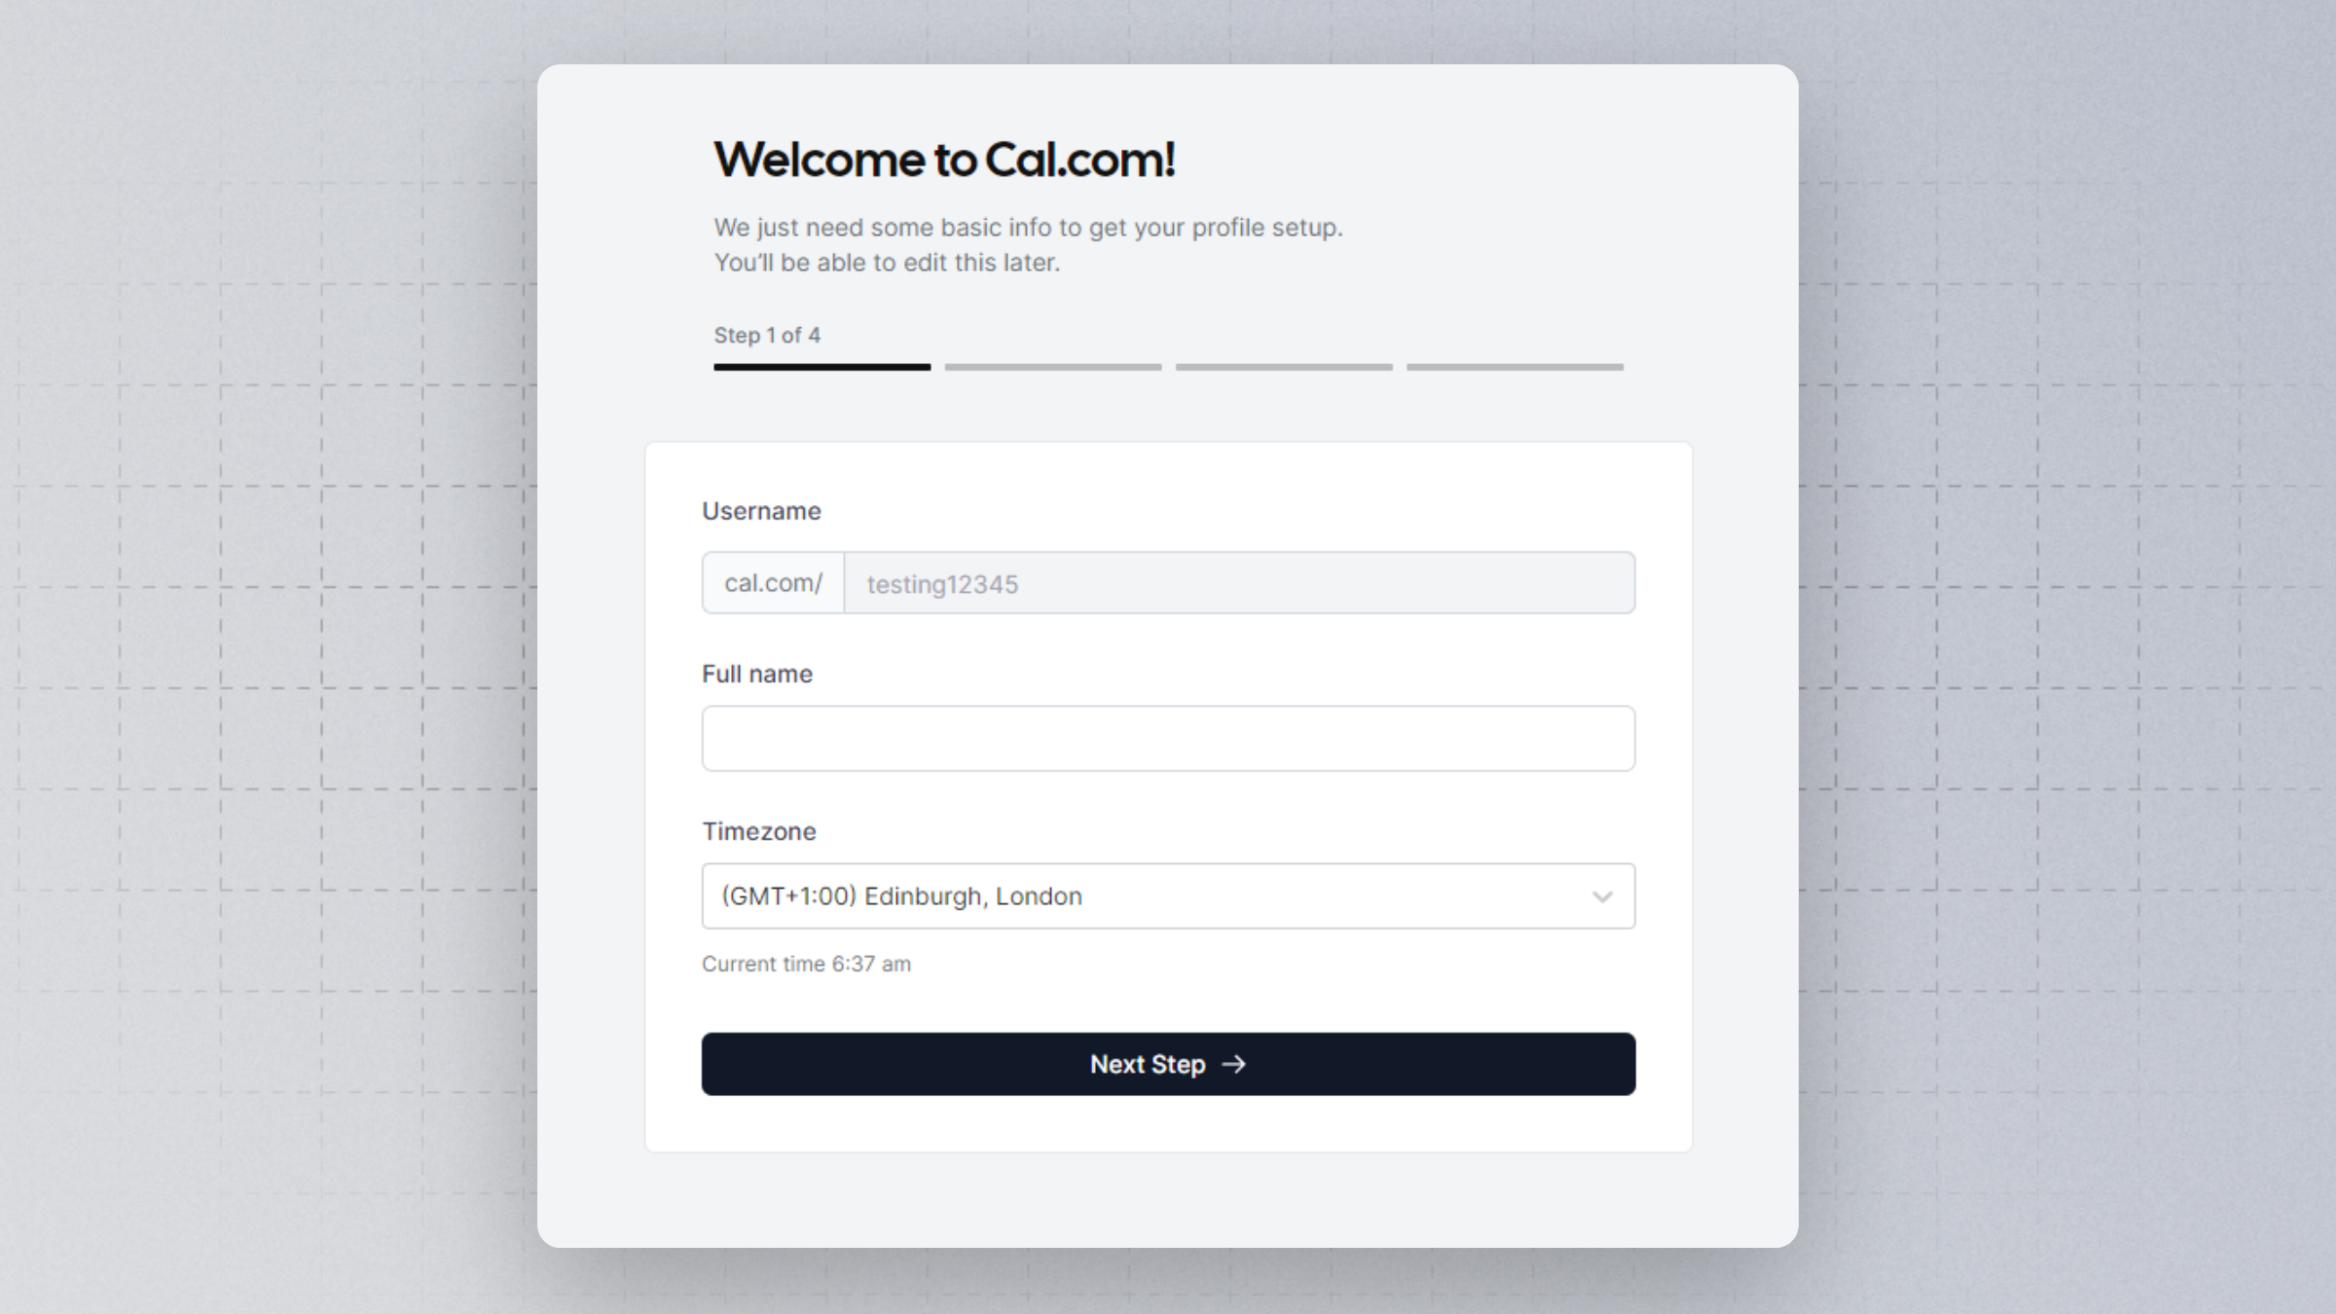Click the edit this later text line
Screen dimensions: 2336x1314
click(x=887, y=263)
